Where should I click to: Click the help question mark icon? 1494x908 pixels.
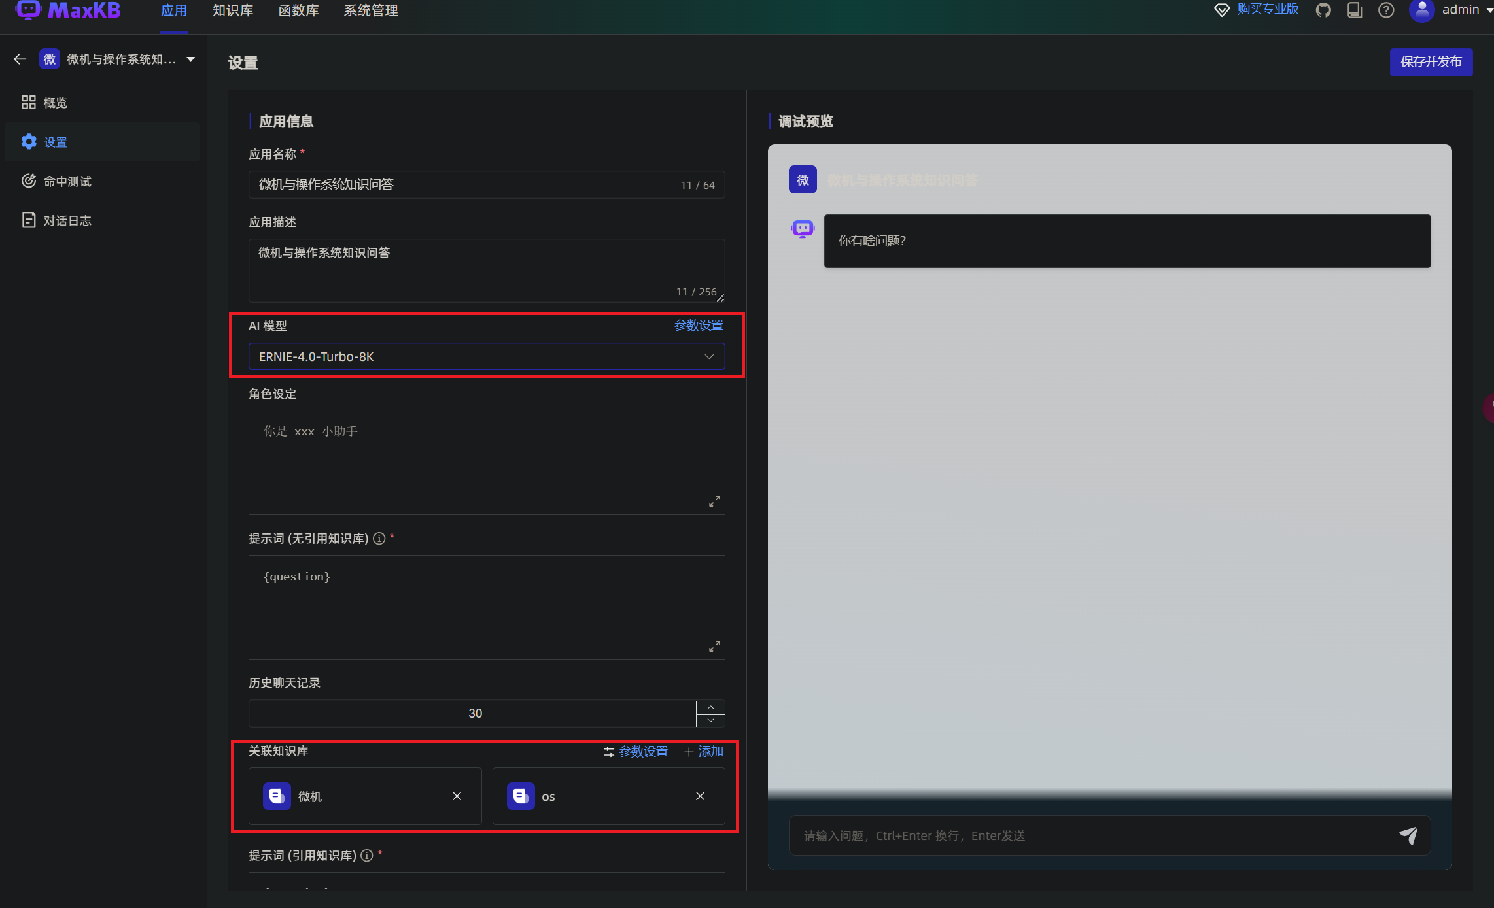coord(1386,10)
